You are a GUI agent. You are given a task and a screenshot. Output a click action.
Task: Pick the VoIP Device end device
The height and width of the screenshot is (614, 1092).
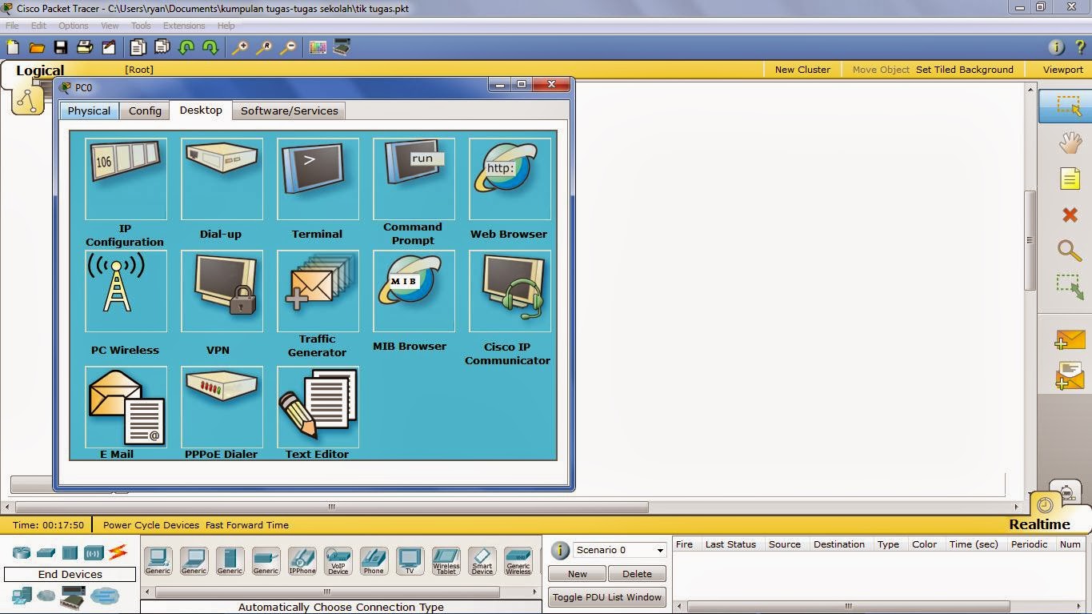338,561
